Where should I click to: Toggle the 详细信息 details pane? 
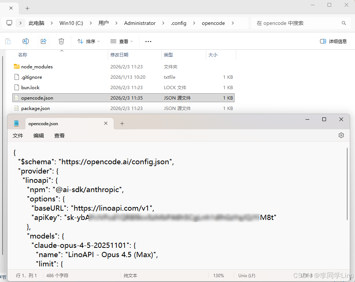click(333, 41)
